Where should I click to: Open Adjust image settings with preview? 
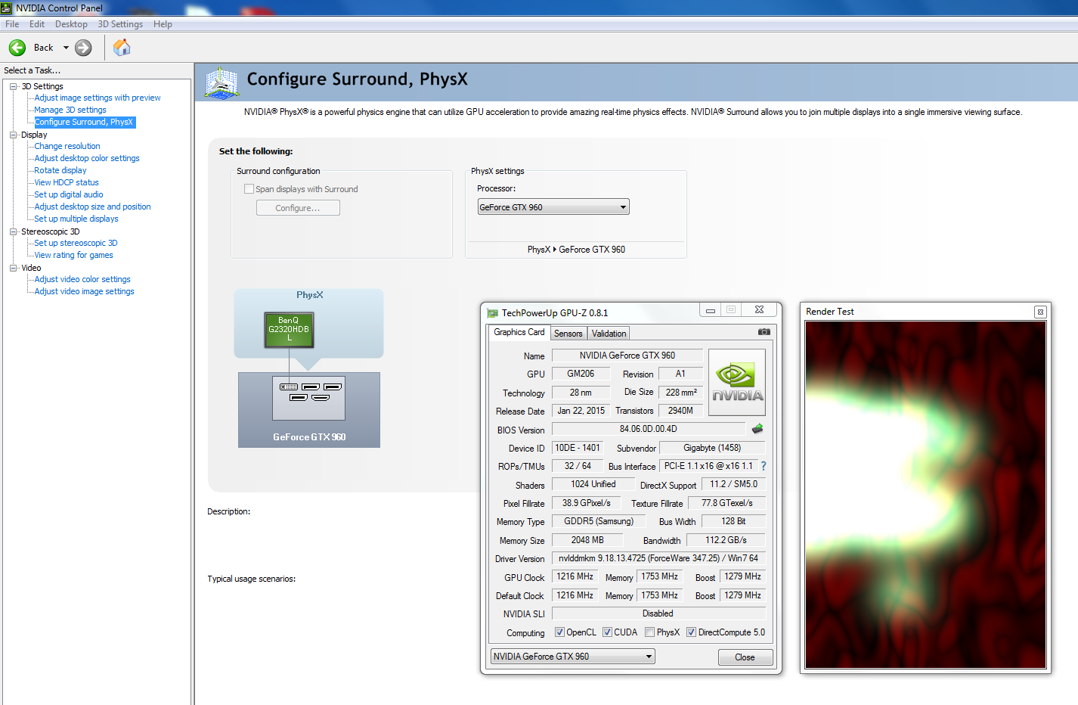[x=98, y=98]
